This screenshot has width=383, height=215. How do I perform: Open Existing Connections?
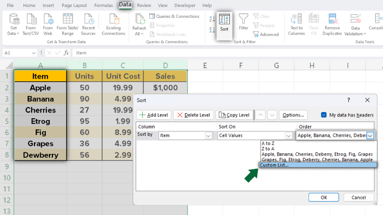(113, 25)
